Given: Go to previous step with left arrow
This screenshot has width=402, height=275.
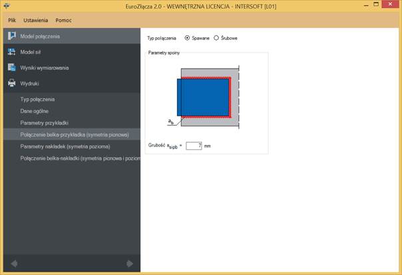Looking at the screenshot, I should pyautogui.click(x=15, y=264).
